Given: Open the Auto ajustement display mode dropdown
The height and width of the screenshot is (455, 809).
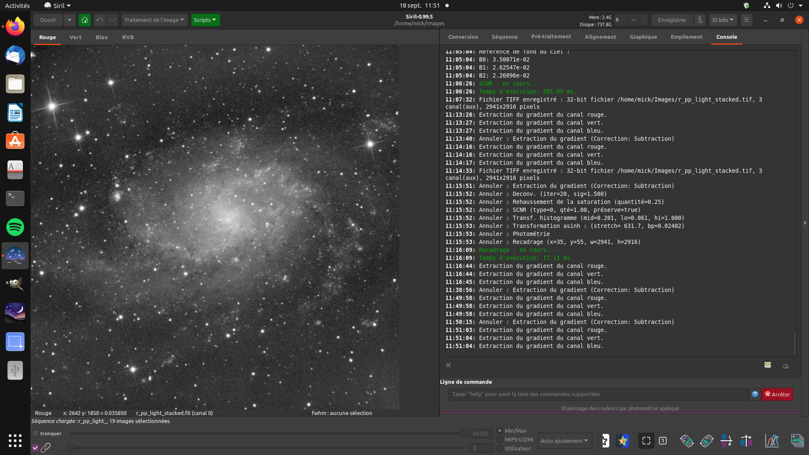Looking at the screenshot, I should pyautogui.click(x=564, y=441).
